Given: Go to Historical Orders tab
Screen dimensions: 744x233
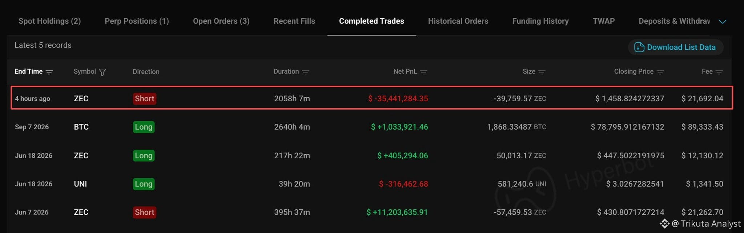Looking at the screenshot, I should pyautogui.click(x=458, y=21).
